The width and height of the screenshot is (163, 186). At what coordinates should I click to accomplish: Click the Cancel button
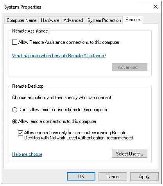click(113, 177)
